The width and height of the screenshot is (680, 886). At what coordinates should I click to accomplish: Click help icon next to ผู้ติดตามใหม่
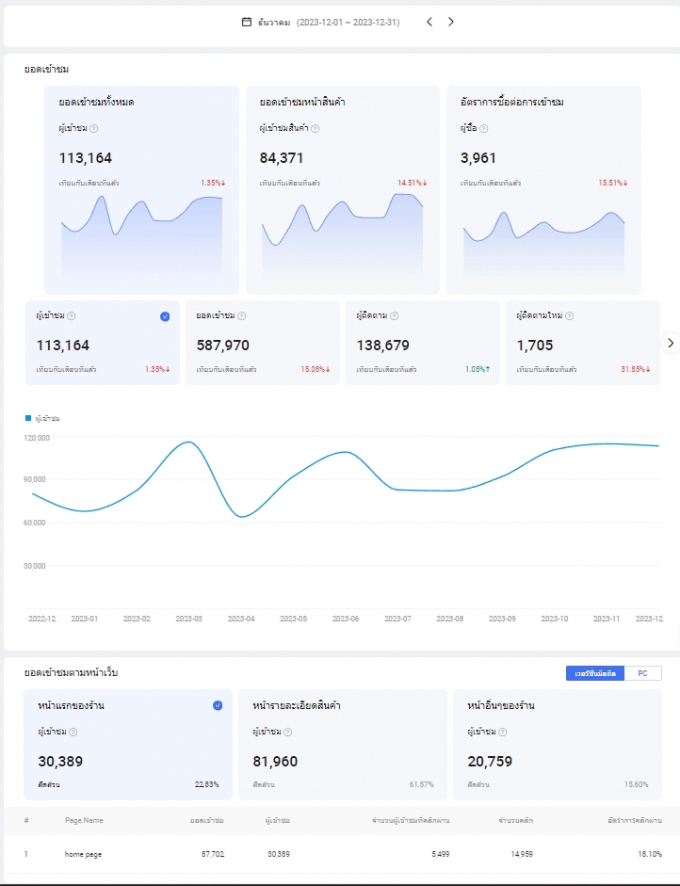tap(569, 315)
